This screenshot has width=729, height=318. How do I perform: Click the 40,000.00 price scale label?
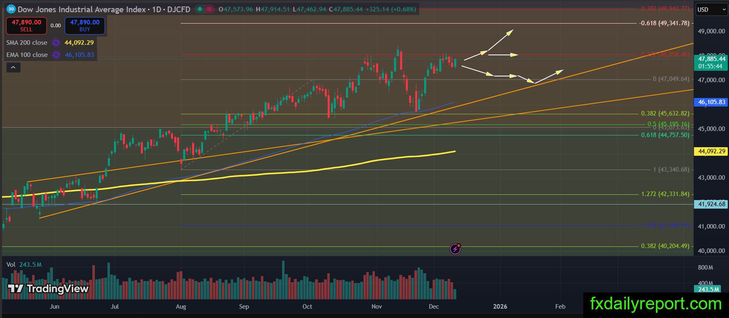click(x=711, y=251)
